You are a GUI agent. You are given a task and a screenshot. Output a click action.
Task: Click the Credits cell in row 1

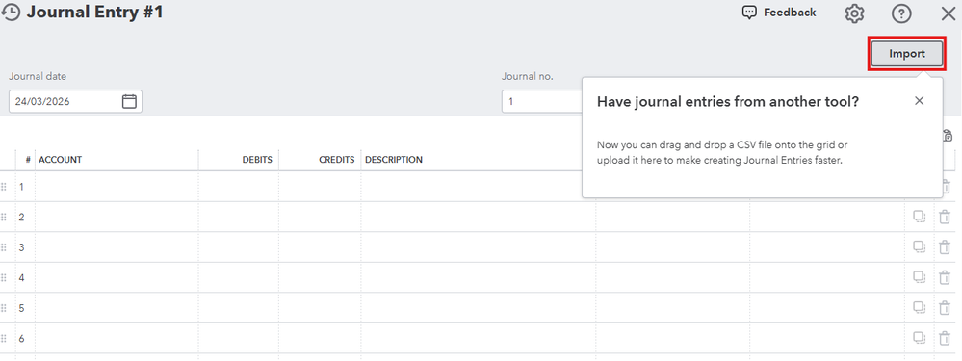(320, 187)
